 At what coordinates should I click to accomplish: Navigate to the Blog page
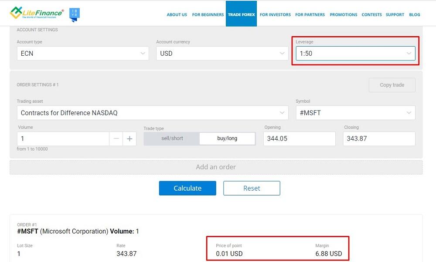(414, 15)
